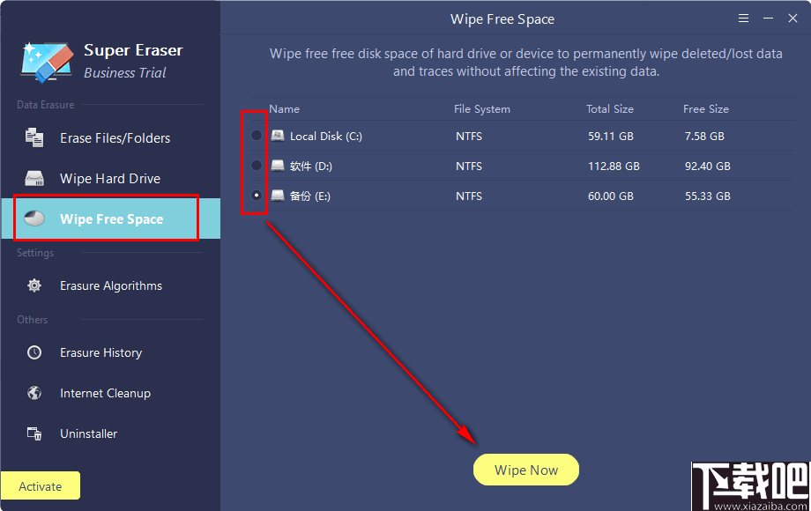Click the Erasure History clock icon
This screenshot has width=811, height=511.
click(34, 352)
